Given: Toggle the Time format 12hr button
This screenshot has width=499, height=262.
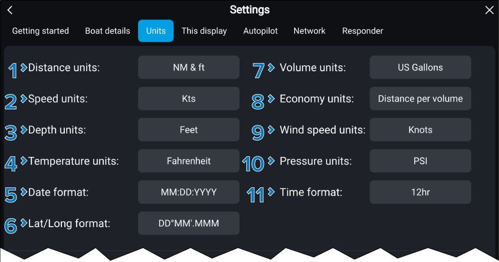Looking at the screenshot, I should tap(420, 192).
